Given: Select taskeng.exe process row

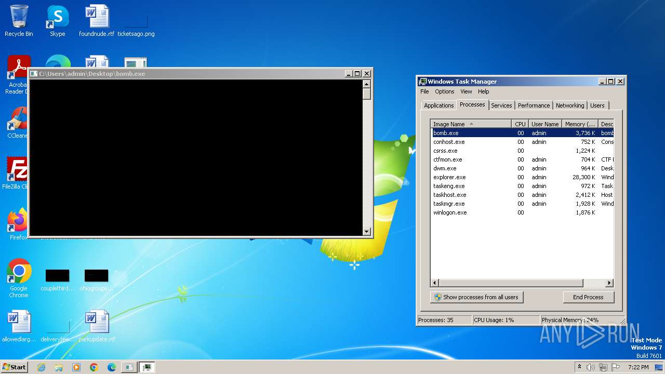Looking at the screenshot, I should tap(522, 186).
